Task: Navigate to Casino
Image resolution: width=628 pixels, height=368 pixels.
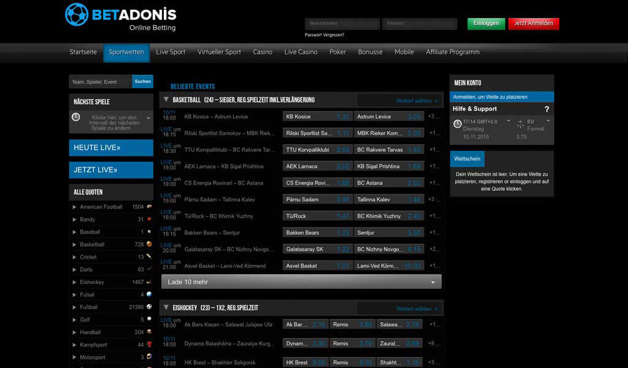Action: click(x=262, y=52)
